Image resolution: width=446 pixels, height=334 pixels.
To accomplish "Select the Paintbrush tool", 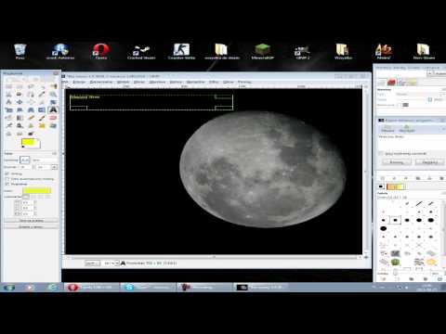I will (42, 118).
